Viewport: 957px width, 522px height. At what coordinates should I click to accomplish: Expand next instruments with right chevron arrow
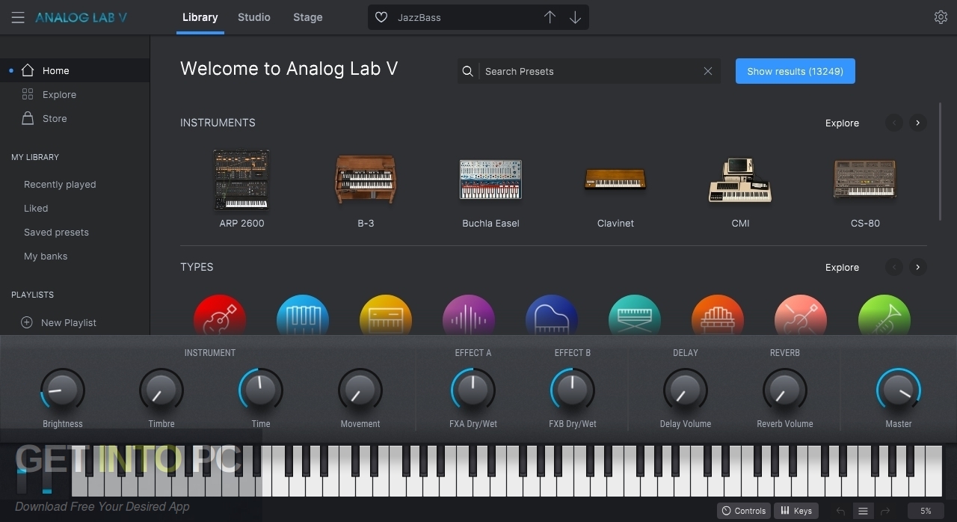(918, 123)
